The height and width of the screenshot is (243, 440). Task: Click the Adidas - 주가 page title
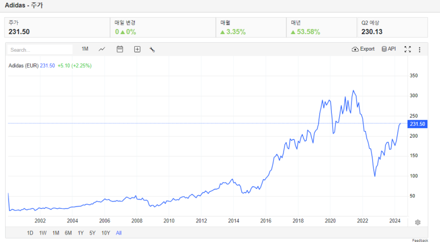tap(24, 5)
